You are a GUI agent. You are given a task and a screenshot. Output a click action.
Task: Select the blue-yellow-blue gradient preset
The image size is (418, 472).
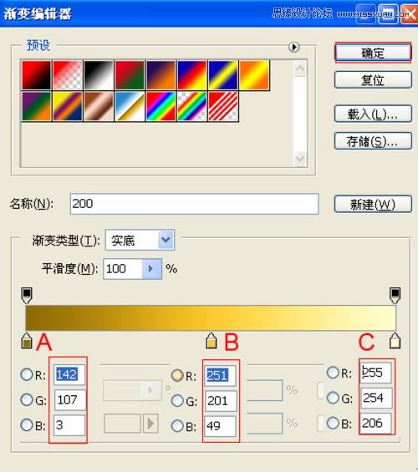pyautogui.click(x=223, y=75)
